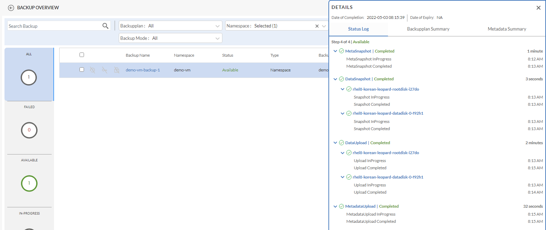The image size is (546, 230).
Task: Collapse the DataUpload step chevron
Action: (x=335, y=143)
